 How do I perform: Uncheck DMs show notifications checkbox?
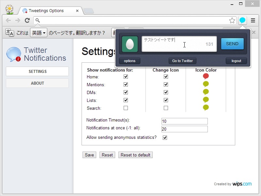click(x=126, y=92)
